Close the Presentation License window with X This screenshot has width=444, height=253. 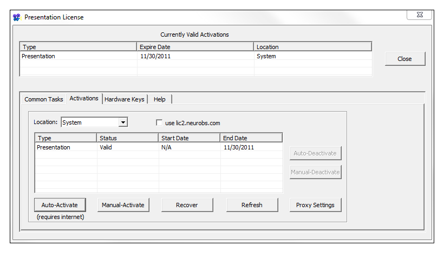coord(420,15)
